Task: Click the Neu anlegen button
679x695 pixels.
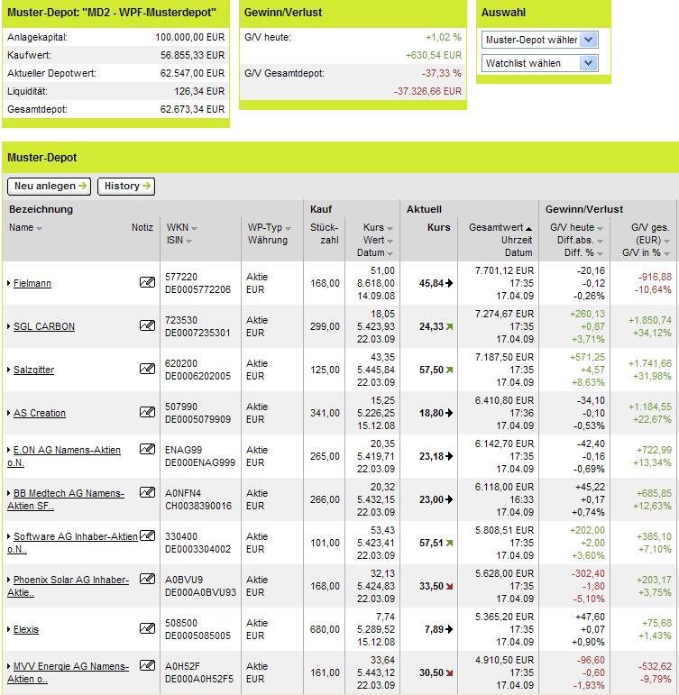Action: (x=50, y=187)
